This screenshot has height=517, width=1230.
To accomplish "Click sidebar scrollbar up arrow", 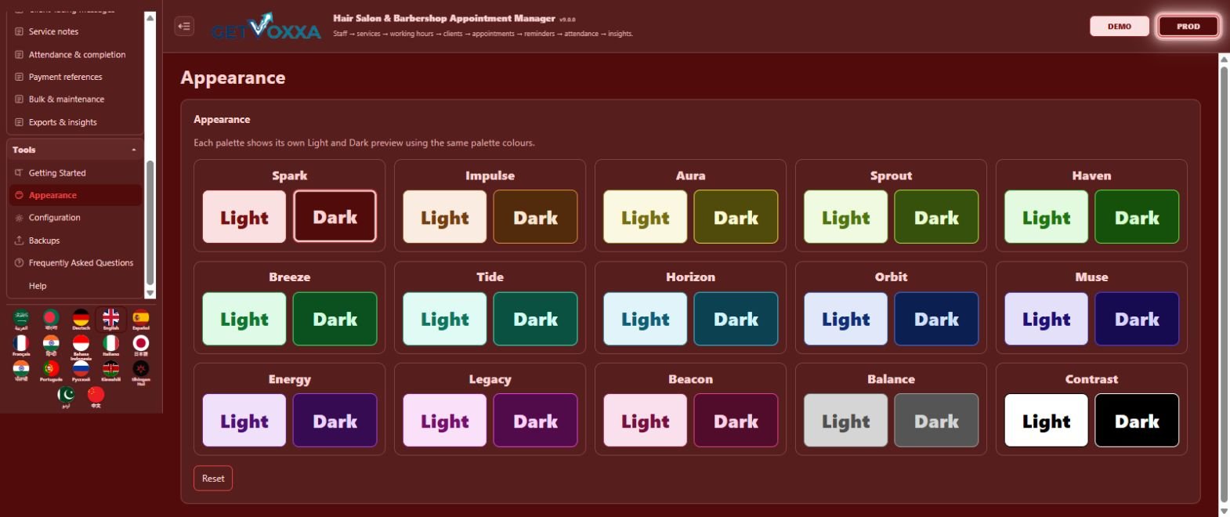I will [150, 17].
